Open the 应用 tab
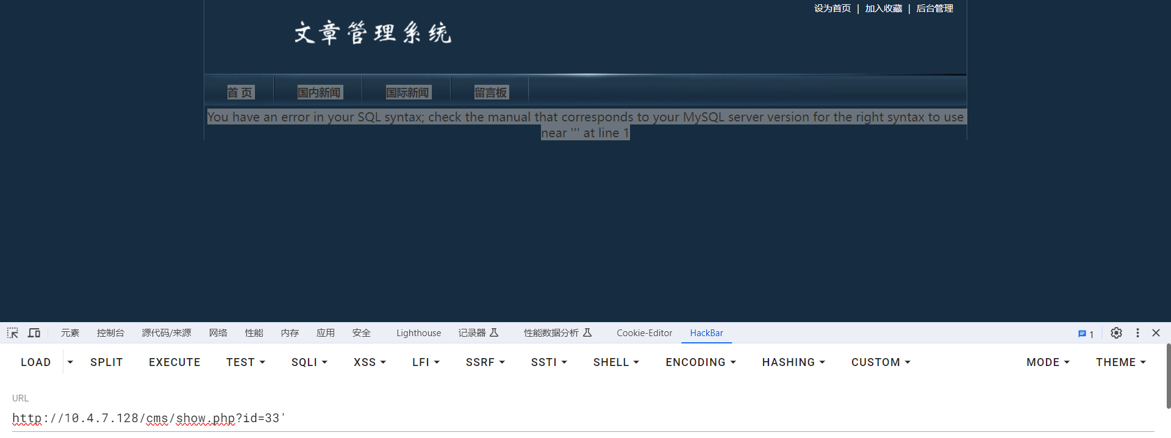The width and height of the screenshot is (1171, 438). (326, 333)
